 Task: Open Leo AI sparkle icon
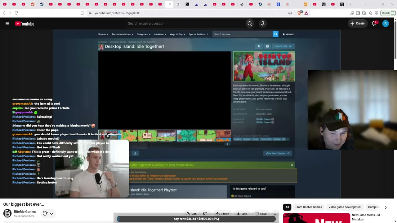[370, 13]
